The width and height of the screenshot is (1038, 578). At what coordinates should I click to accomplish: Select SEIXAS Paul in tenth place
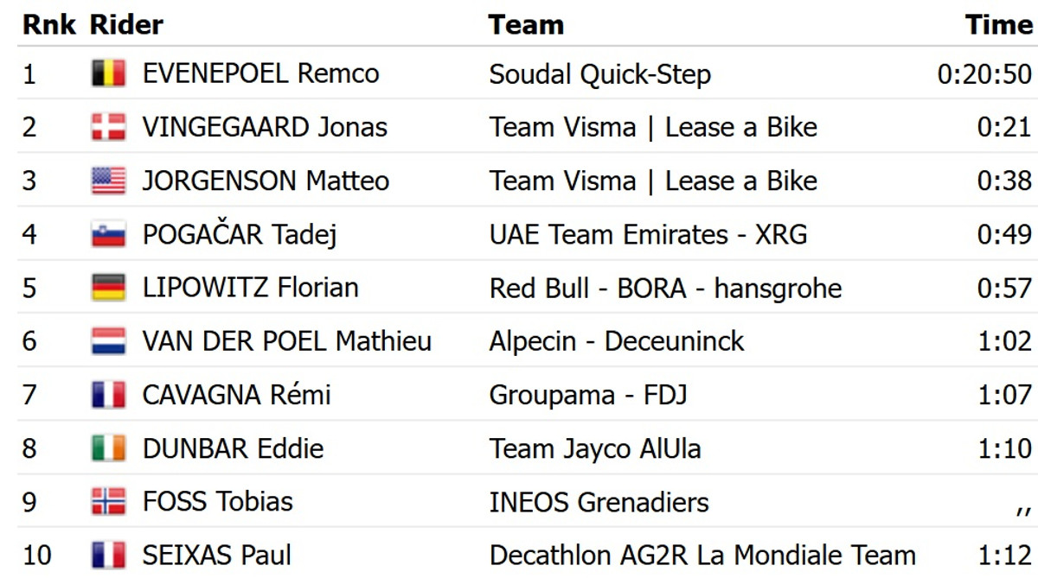[217, 556]
